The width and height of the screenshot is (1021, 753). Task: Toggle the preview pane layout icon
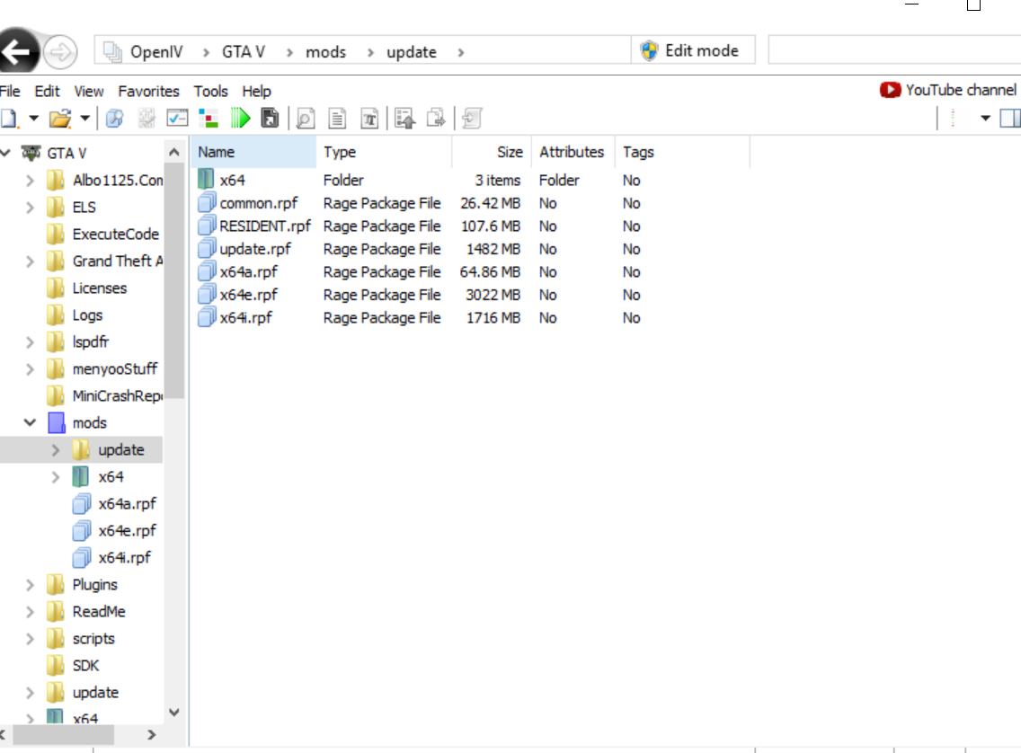click(1010, 119)
